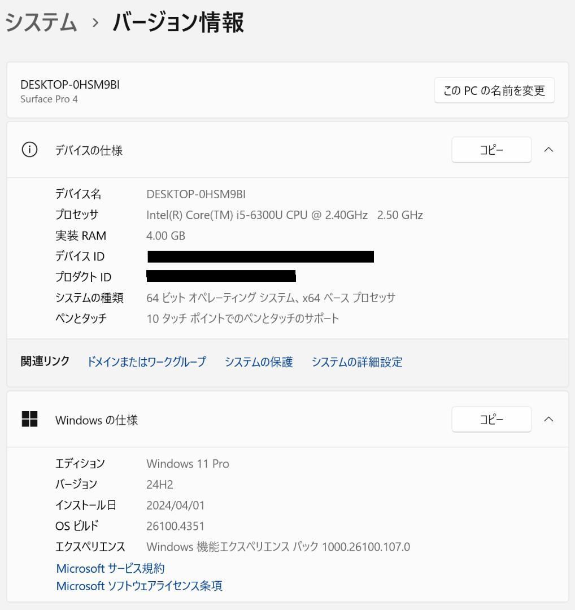Click the バージョン value 24H2
The image size is (575, 610).
coord(159,484)
